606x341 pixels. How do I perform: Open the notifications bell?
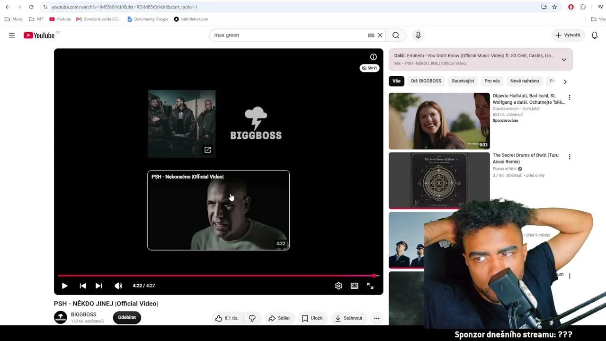[x=595, y=35]
